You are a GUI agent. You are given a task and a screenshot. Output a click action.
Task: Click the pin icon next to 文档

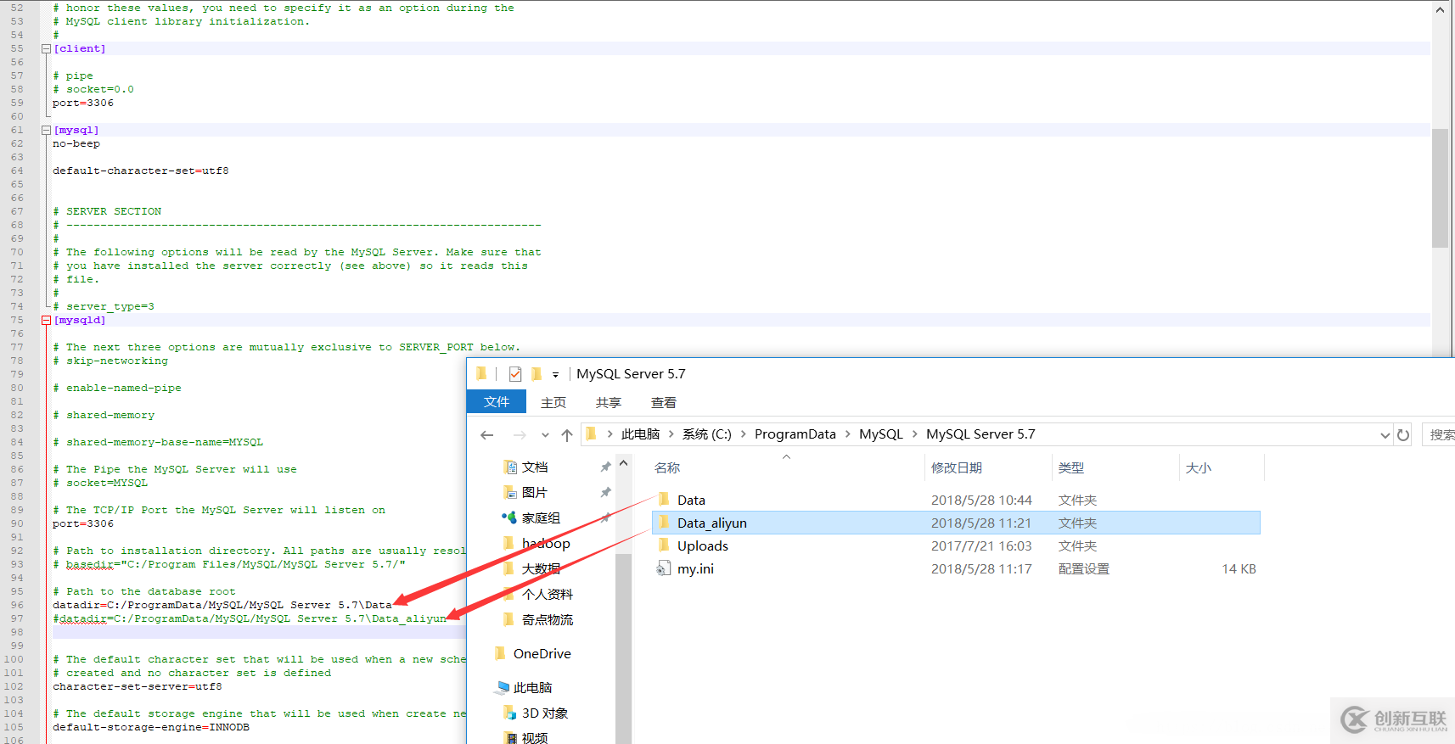coord(605,467)
